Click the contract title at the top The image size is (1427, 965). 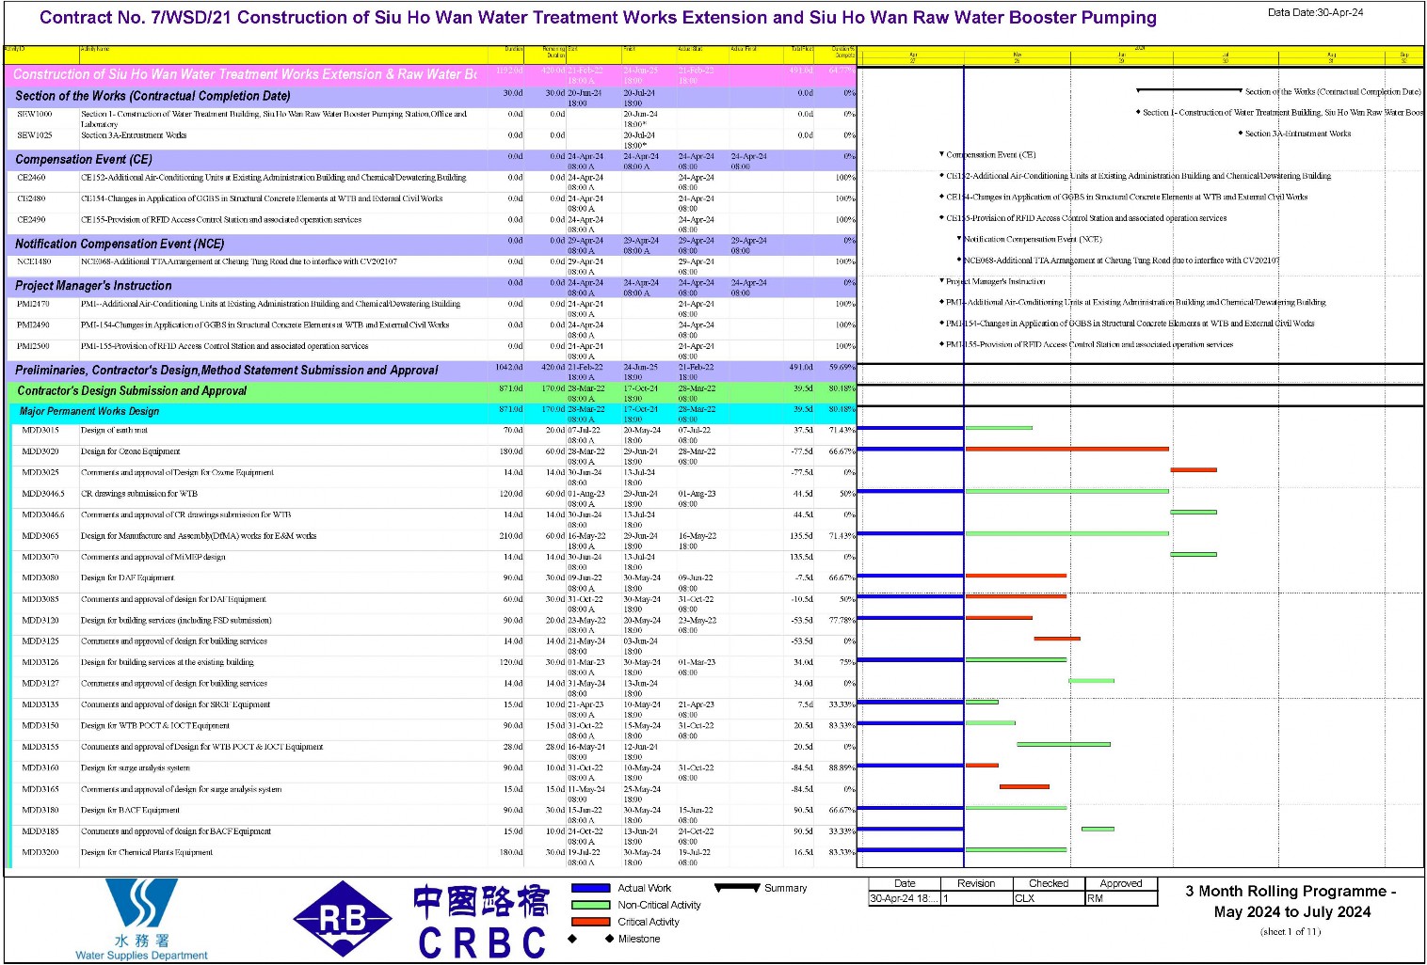coord(598,18)
